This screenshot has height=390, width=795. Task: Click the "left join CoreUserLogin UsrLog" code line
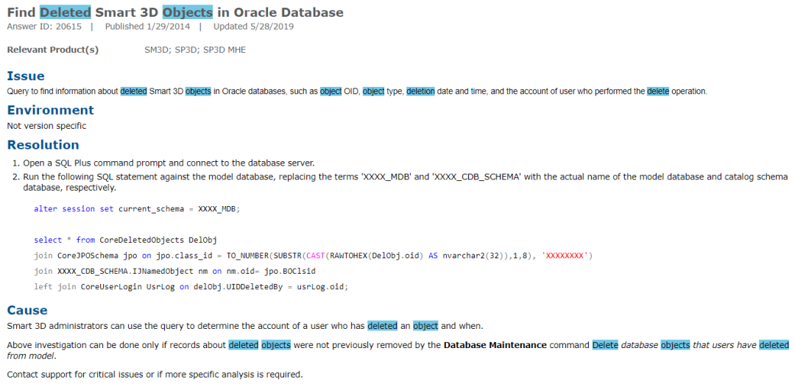point(191,286)
